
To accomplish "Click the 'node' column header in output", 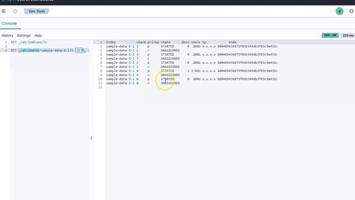I will (x=232, y=42).
